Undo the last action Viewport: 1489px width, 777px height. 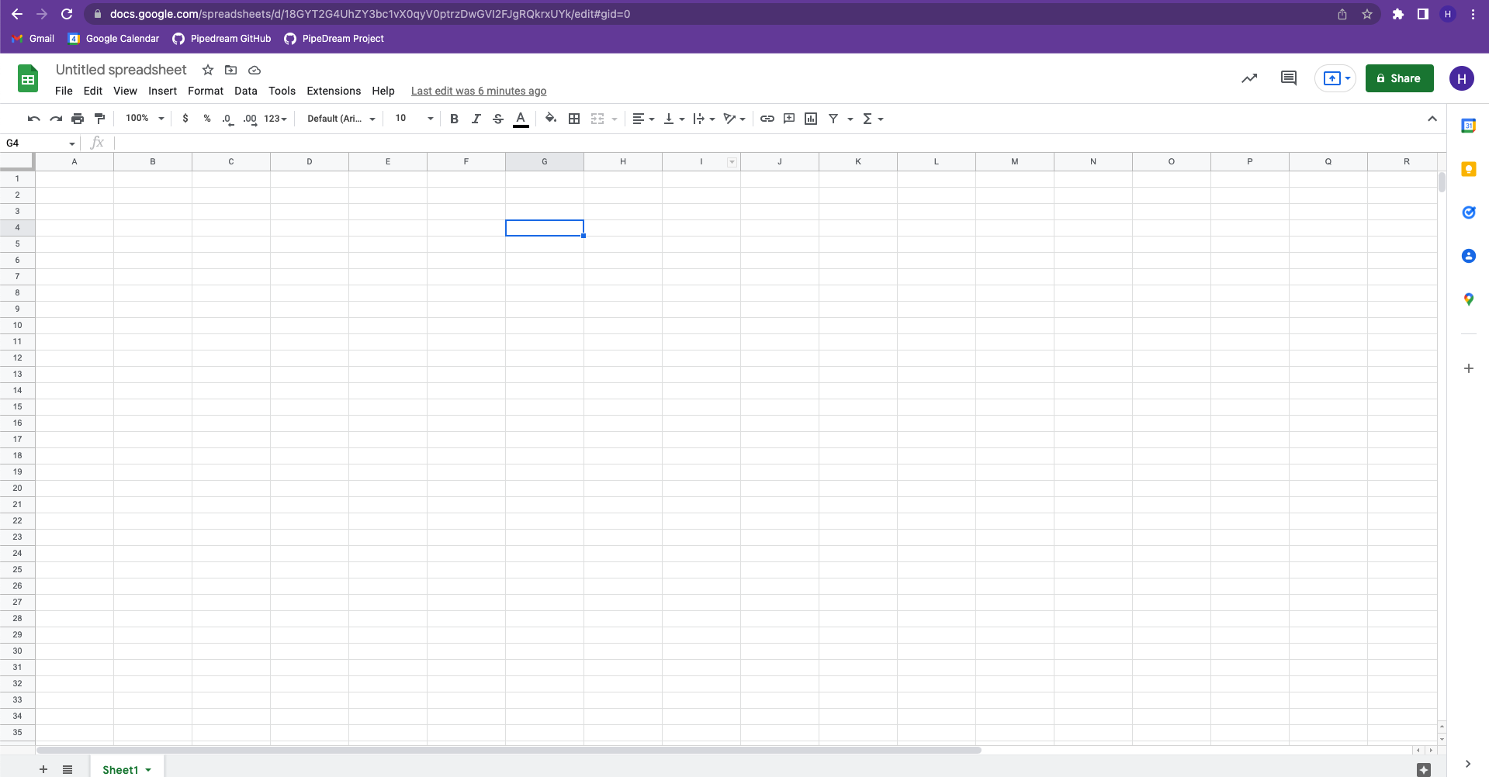(33, 119)
